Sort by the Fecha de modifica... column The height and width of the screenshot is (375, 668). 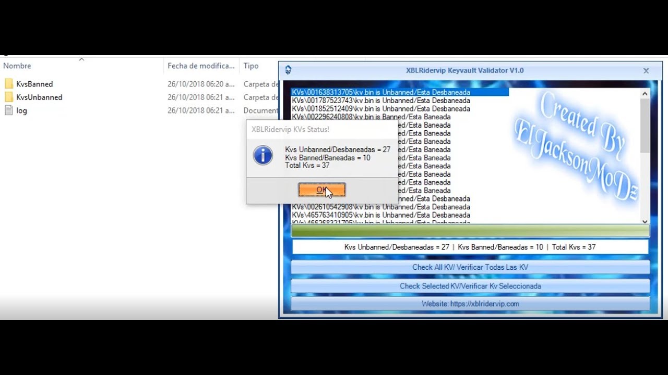click(x=201, y=66)
